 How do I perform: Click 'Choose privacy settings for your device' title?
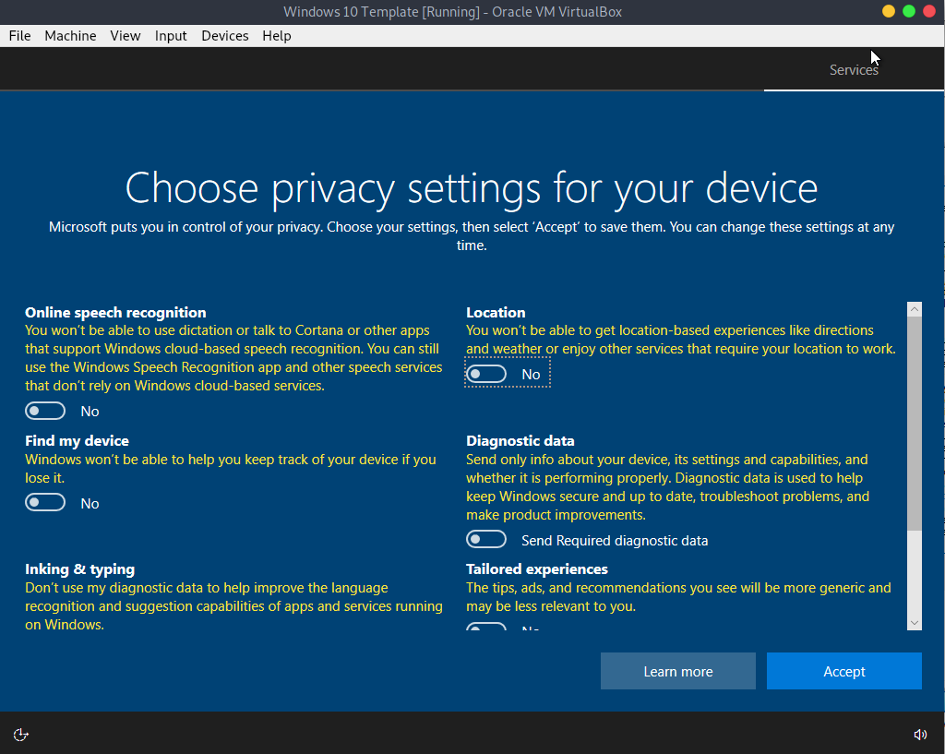pos(472,188)
